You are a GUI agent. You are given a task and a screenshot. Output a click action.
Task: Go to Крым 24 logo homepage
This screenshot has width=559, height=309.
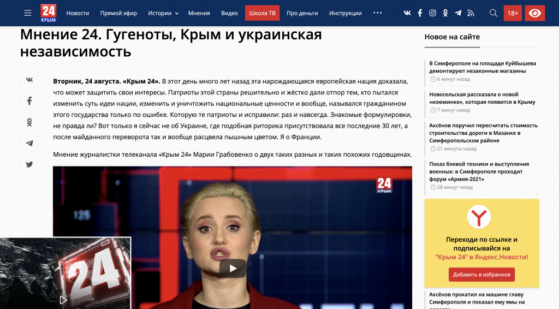coord(48,13)
